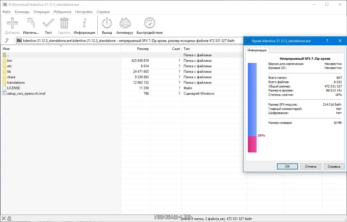The width and height of the screenshot is (347, 222).
Task: Click the bin folder icon
Action: 4,61
